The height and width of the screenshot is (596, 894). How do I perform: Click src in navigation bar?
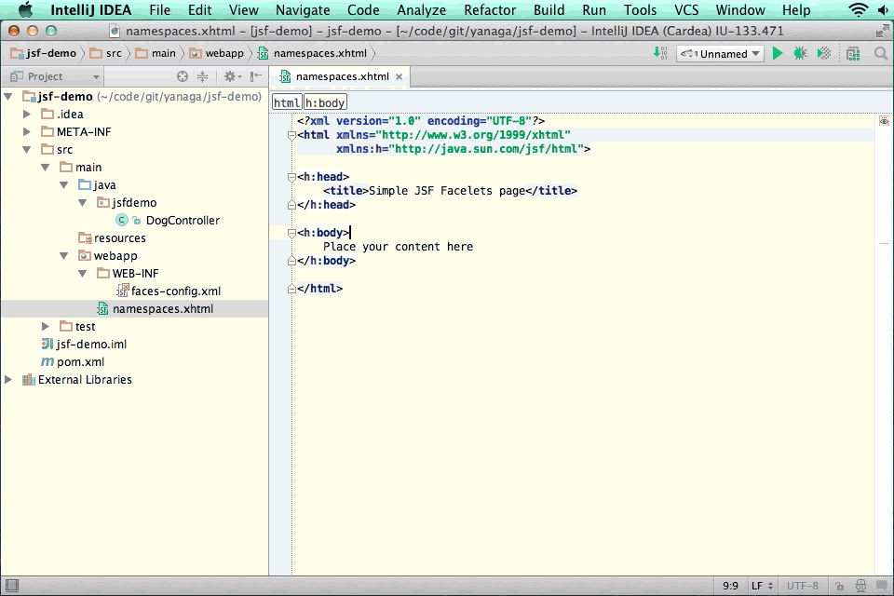click(106, 53)
